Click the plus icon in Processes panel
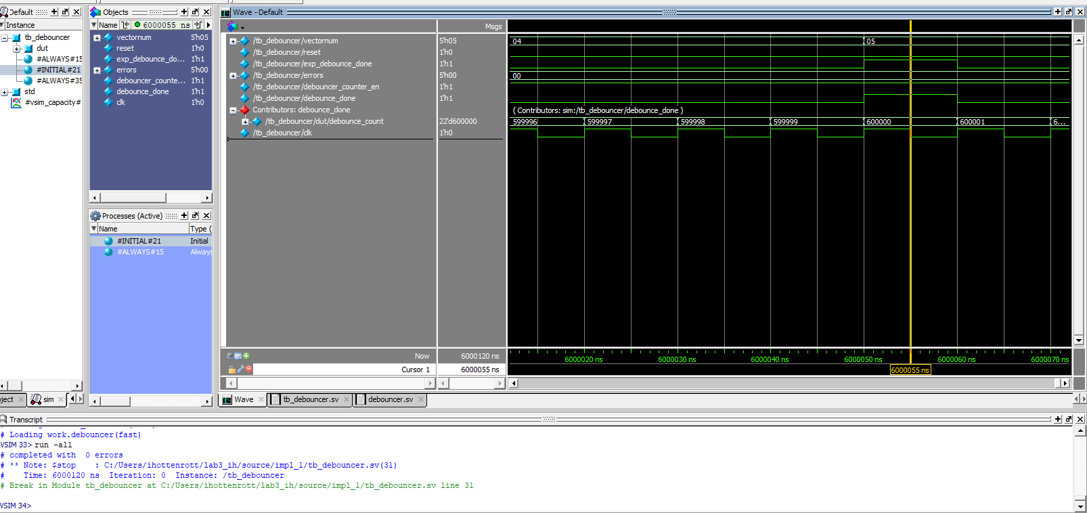Screen dimensions: 1087x513 click(x=184, y=216)
